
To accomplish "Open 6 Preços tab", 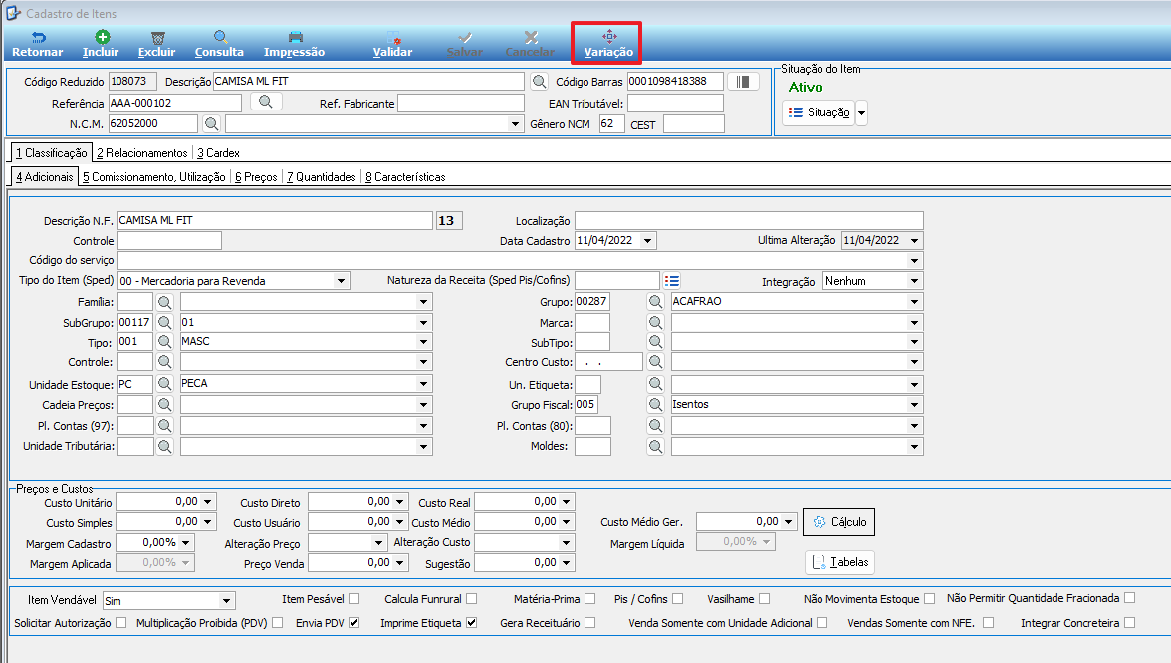I will [256, 177].
